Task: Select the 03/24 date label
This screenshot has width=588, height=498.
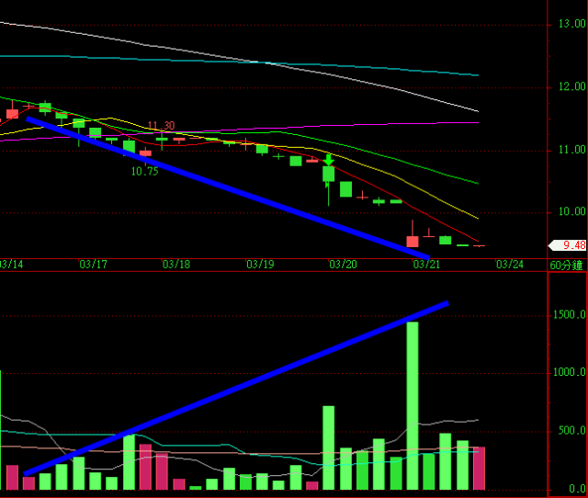Action: click(x=510, y=265)
